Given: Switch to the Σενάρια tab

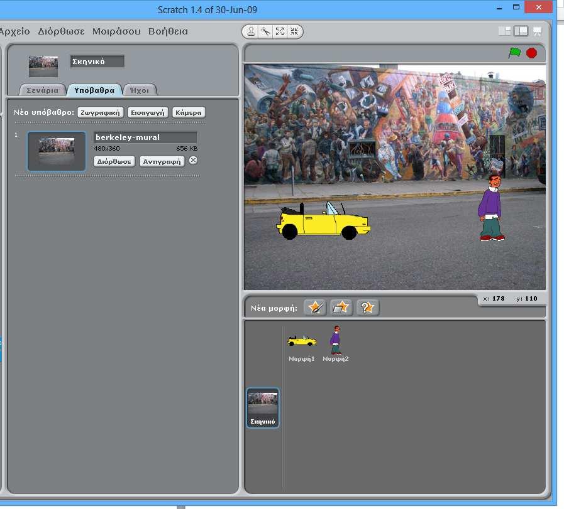Looking at the screenshot, I should (43, 90).
